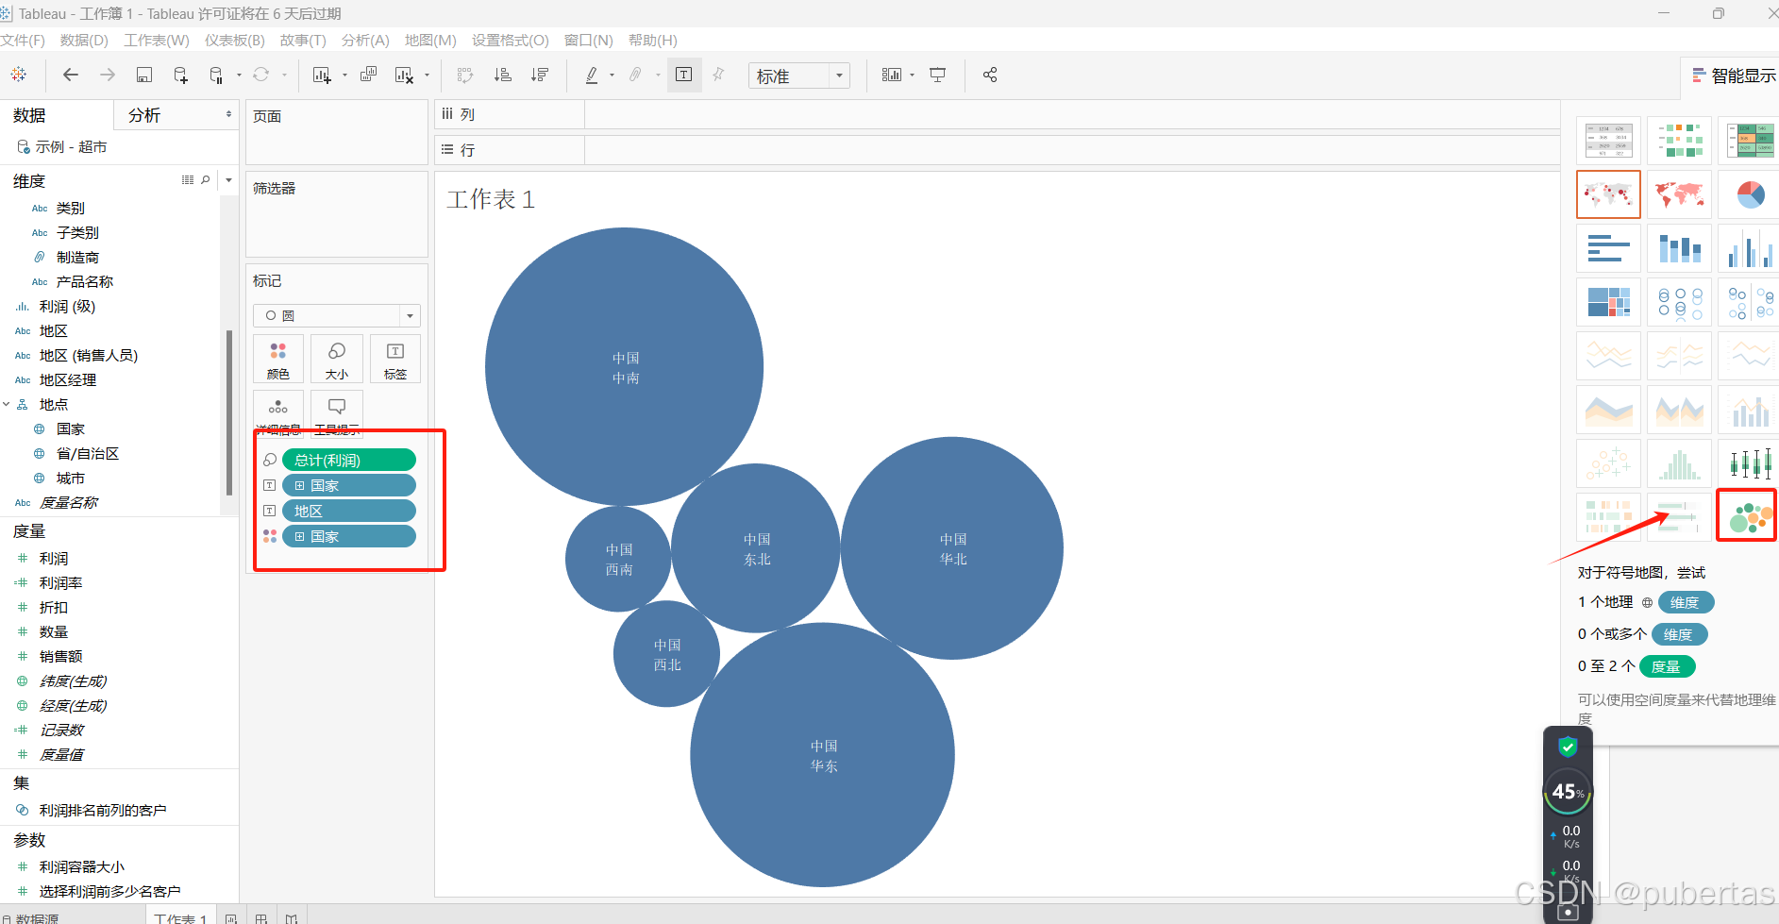Screen dimensions: 1779x924
Task: Open the 设置格式(O) menu
Action: 511,41
